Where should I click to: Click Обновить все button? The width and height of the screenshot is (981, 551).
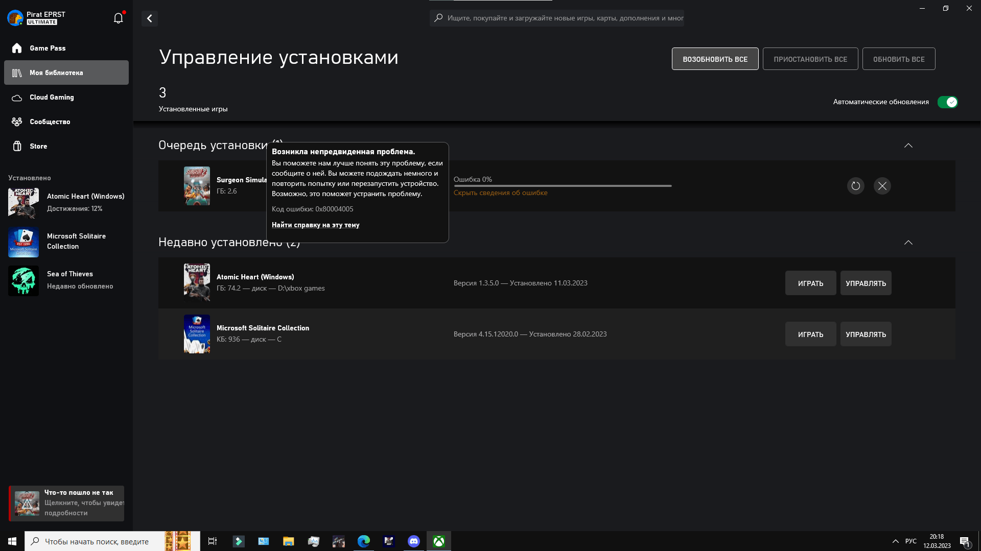(899, 59)
